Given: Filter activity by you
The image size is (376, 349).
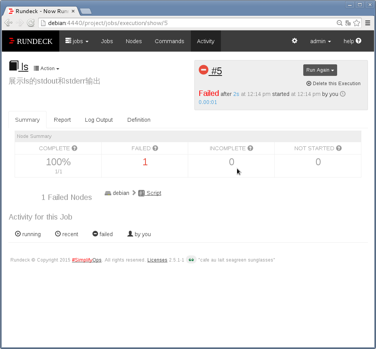Looking at the screenshot, I should click(x=139, y=234).
